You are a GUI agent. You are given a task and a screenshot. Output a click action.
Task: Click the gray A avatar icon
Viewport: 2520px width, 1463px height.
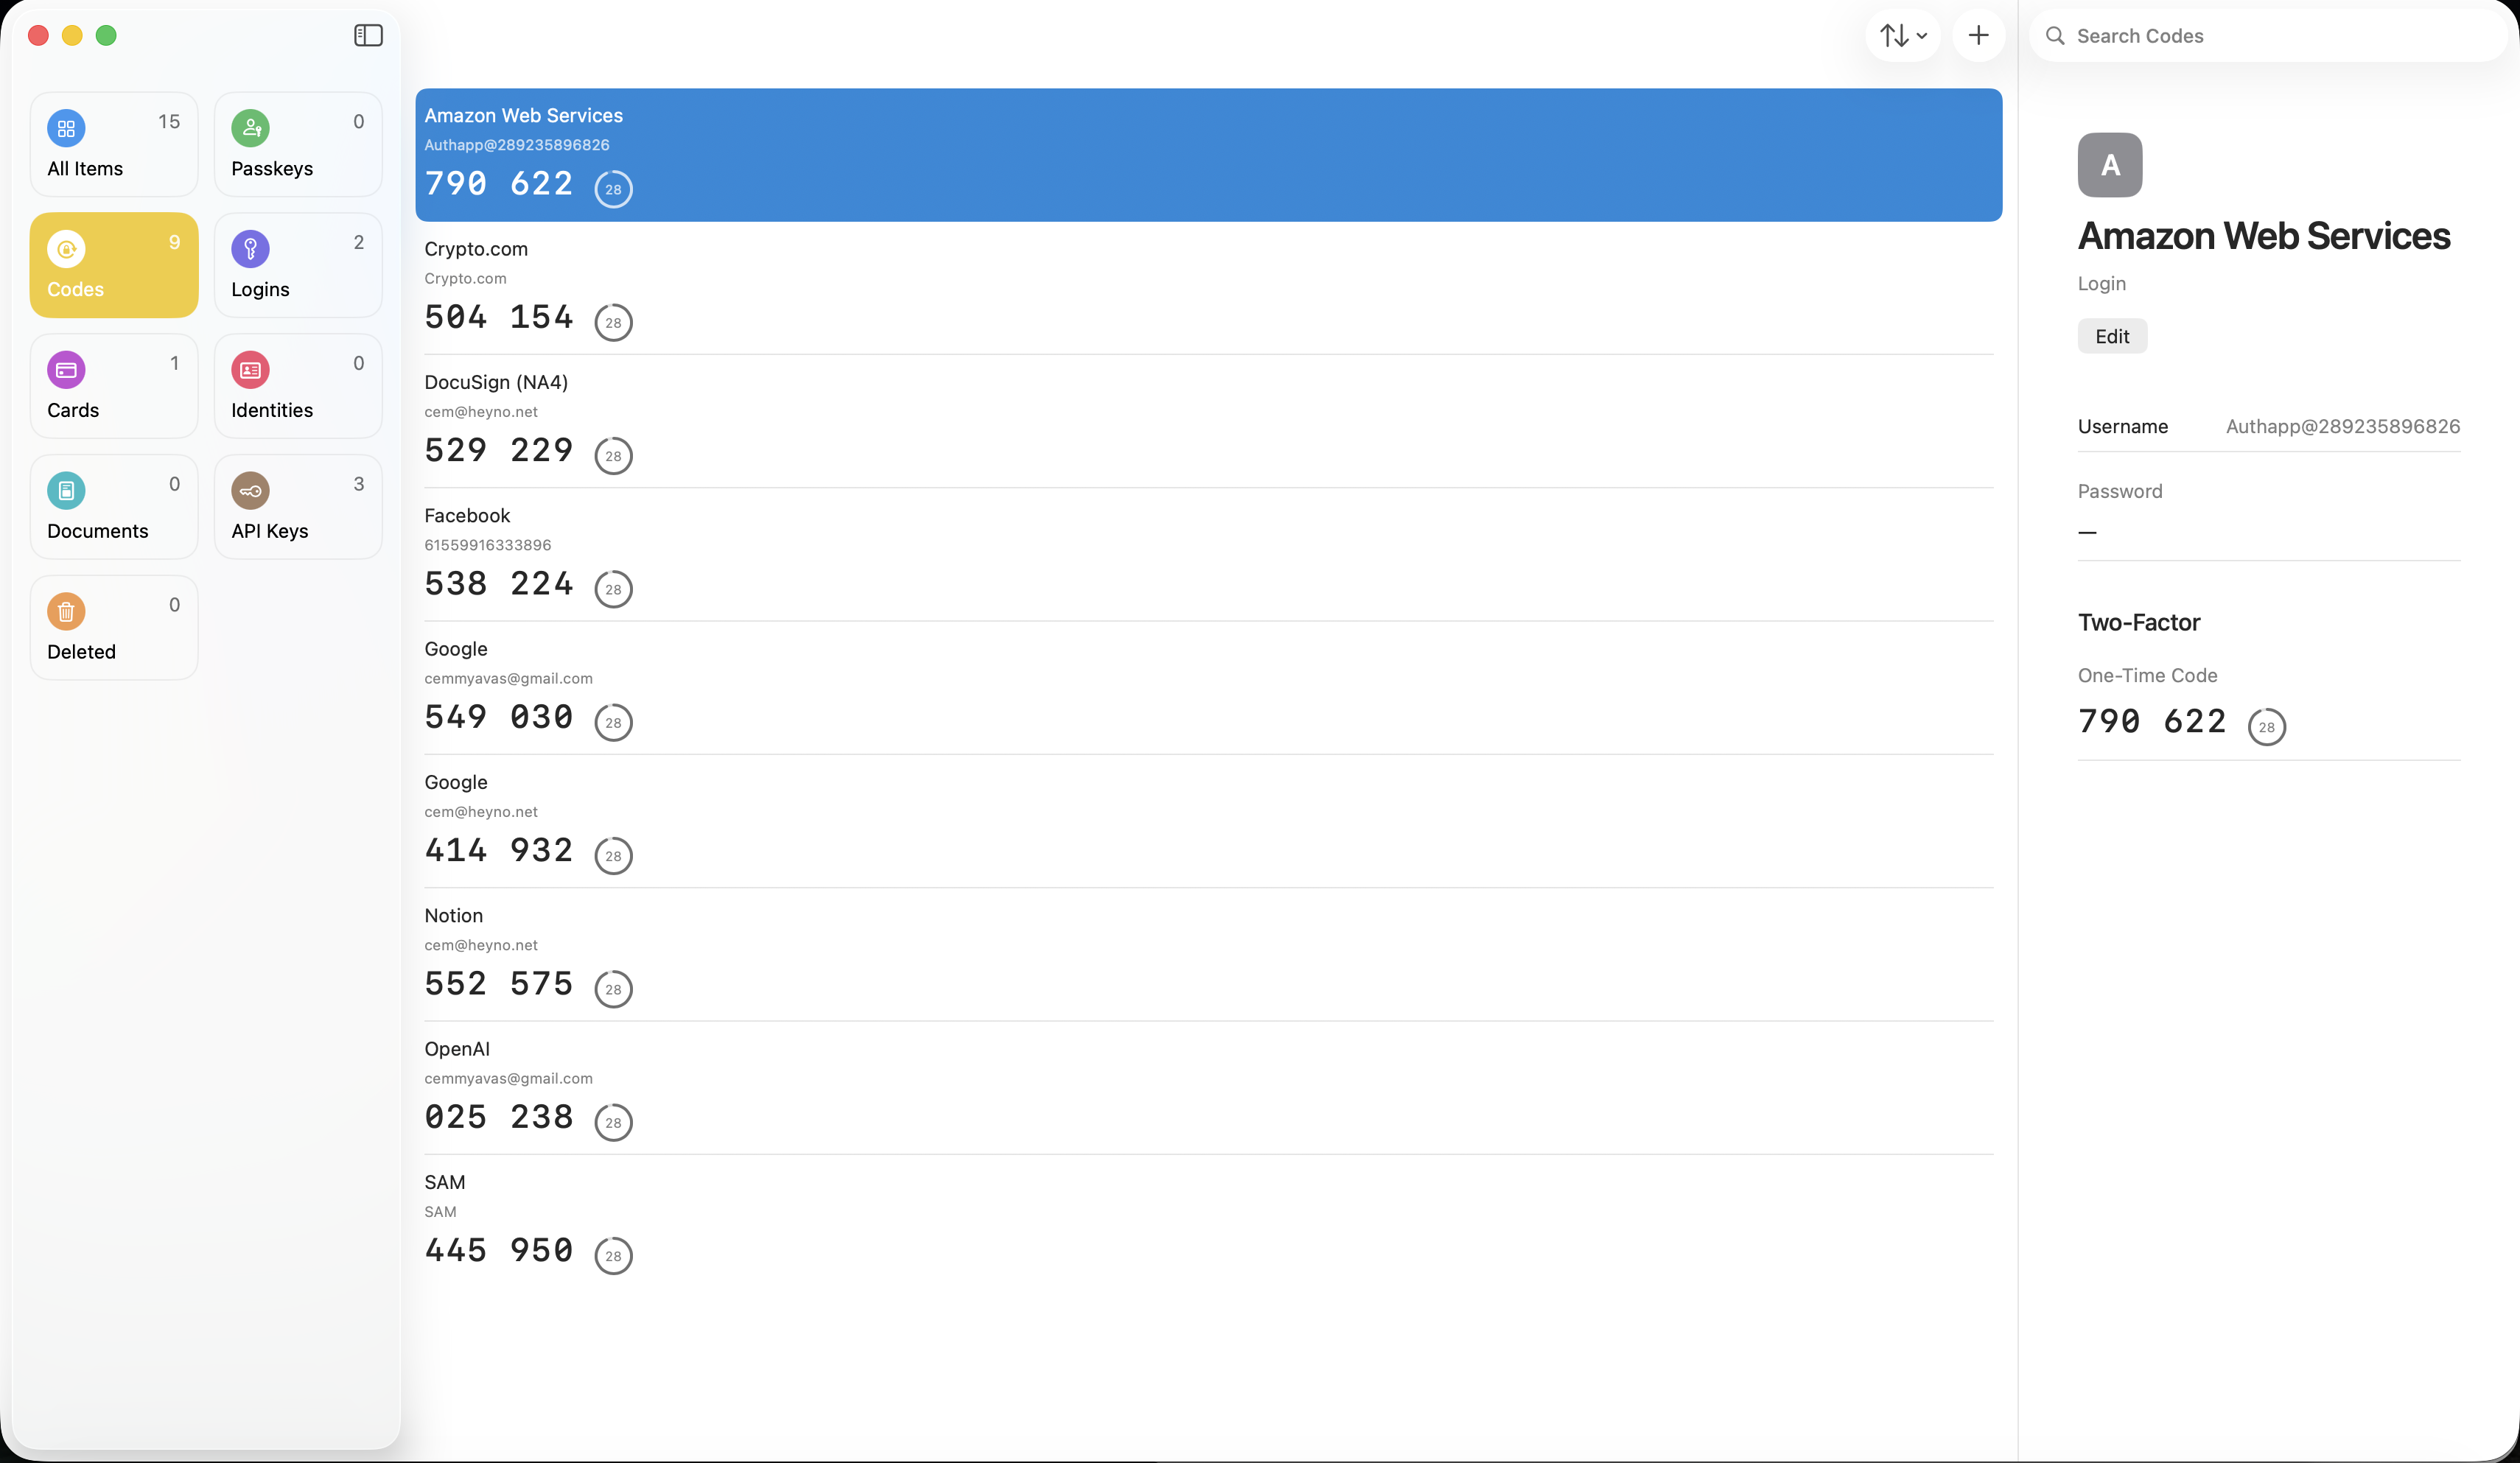coord(2110,165)
